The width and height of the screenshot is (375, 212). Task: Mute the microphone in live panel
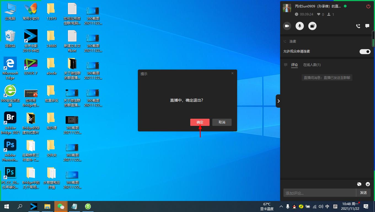(300, 26)
